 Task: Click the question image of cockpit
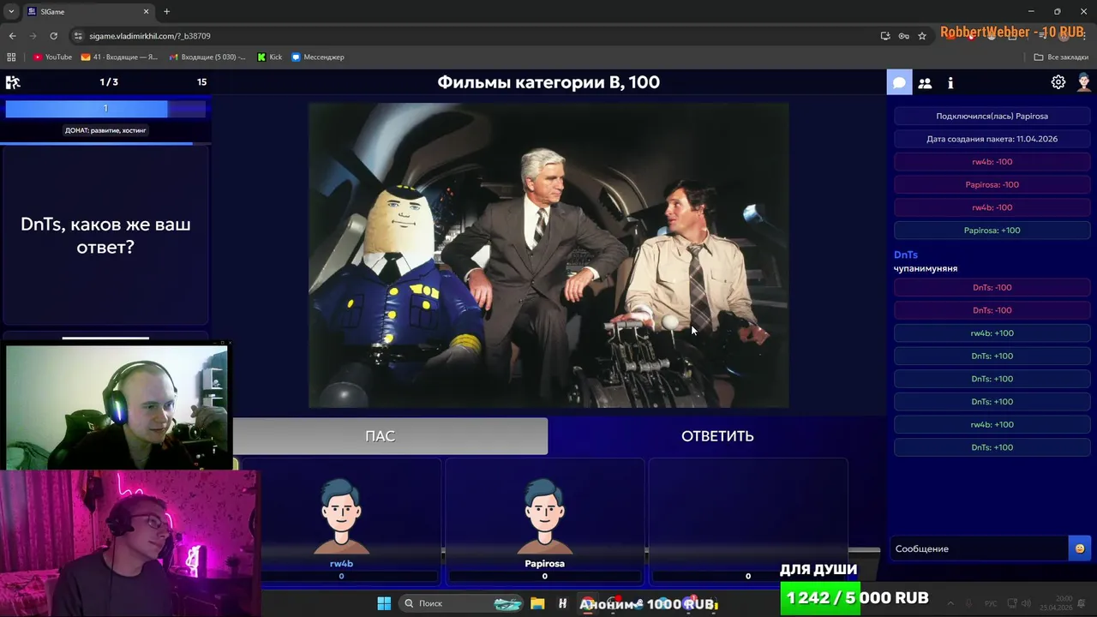[x=548, y=255]
